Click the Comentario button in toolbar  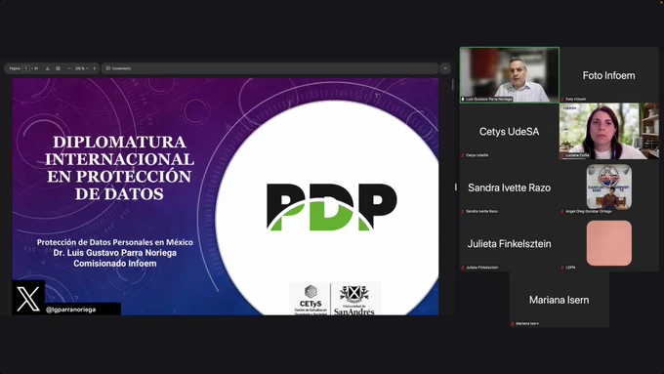point(118,68)
